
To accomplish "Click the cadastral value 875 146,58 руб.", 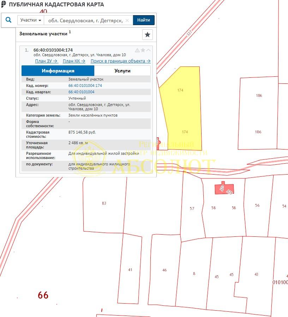I will 82,132.
